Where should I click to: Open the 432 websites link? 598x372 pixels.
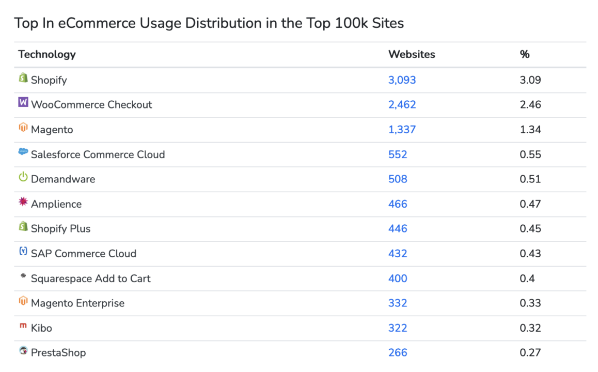pos(398,254)
